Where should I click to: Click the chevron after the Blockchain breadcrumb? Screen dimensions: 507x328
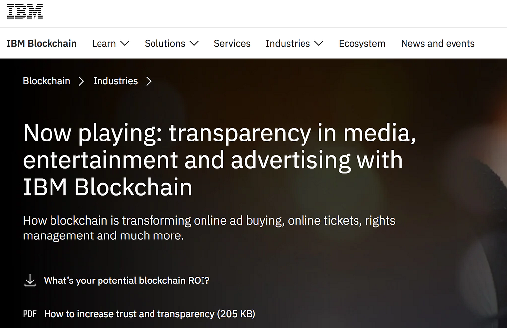coord(82,81)
